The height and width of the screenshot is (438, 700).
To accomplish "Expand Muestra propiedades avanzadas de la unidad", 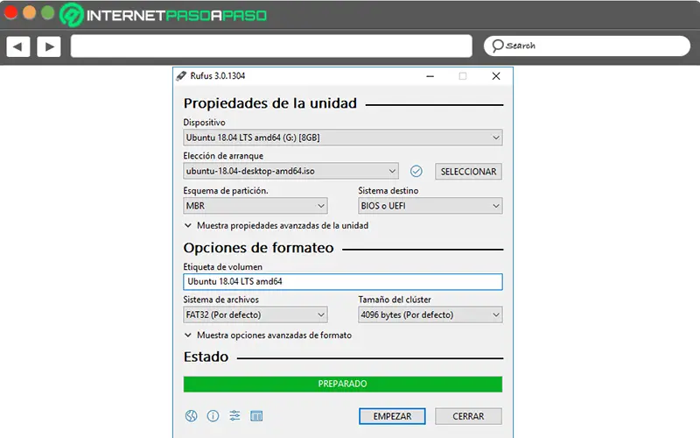I will coord(276,226).
